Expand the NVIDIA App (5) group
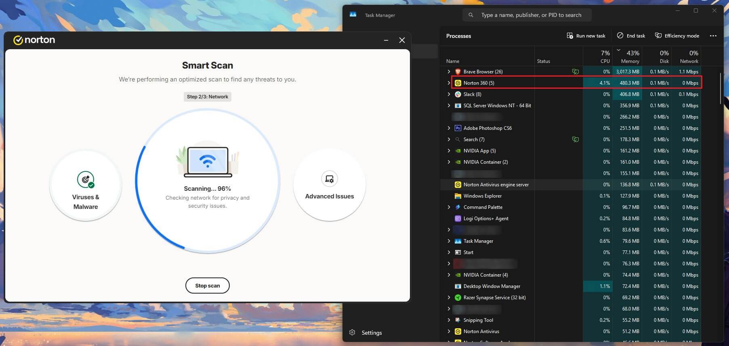 click(449, 151)
